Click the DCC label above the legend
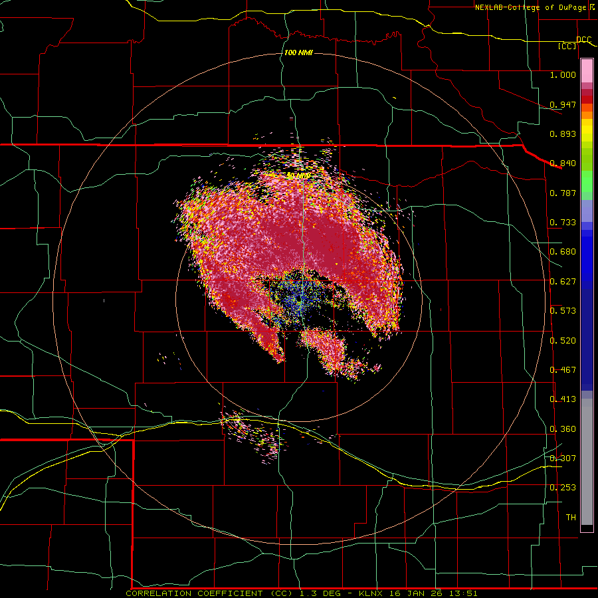This screenshot has height=598, width=598. [x=583, y=40]
